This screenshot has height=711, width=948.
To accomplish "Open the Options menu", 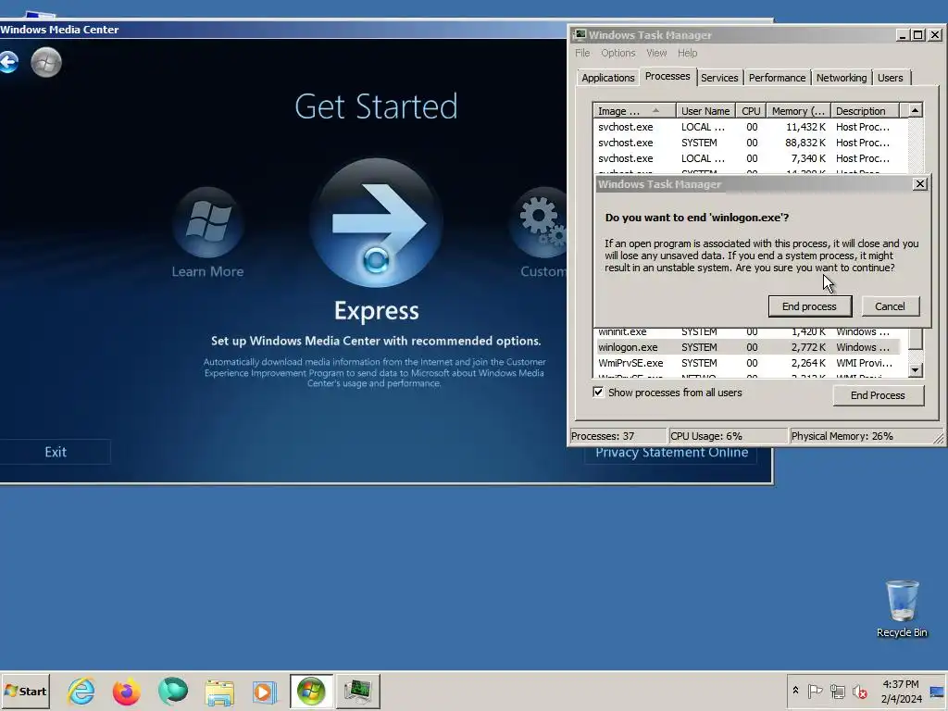I will 617,53.
